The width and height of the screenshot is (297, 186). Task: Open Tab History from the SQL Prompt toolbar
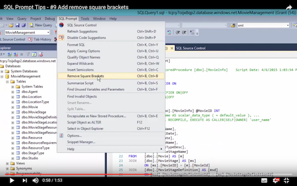point(39,39)
